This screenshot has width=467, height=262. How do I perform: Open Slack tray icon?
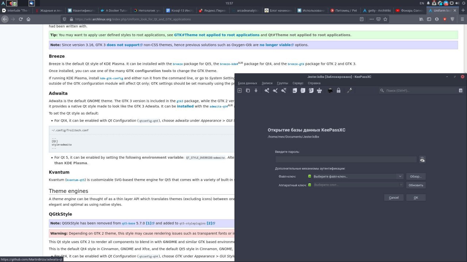pos(440,3)
